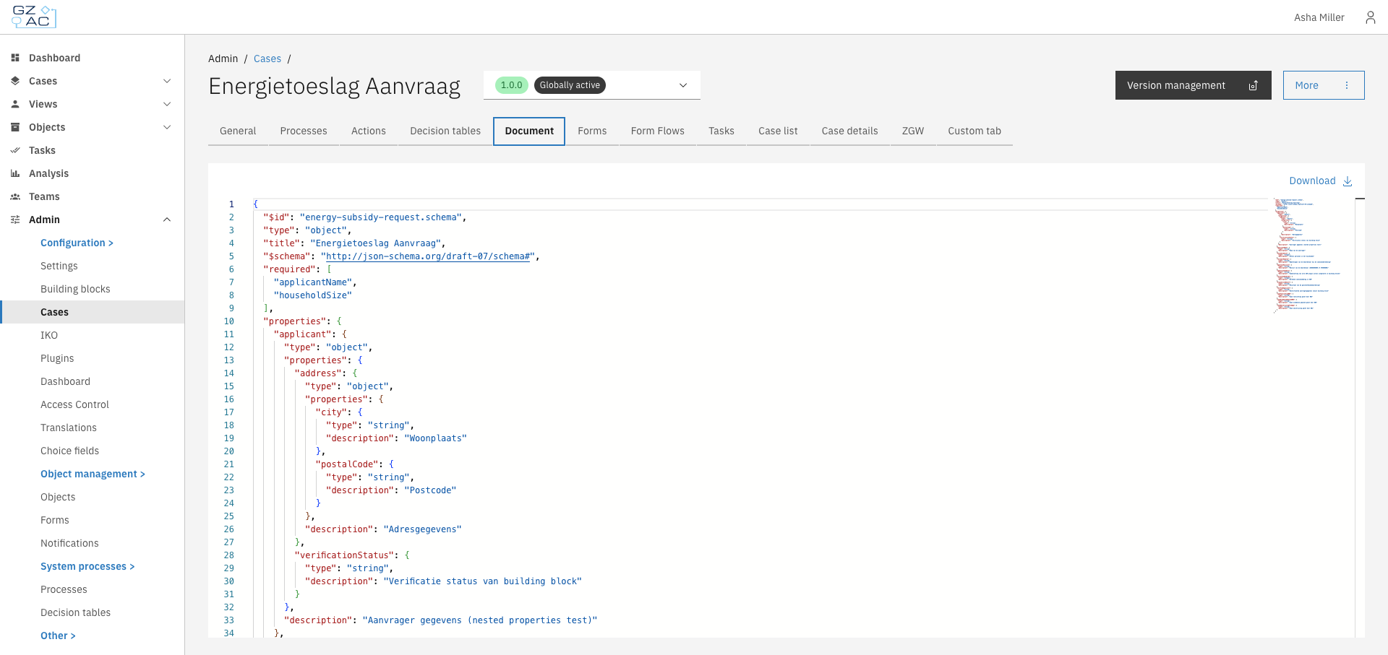Open Access Control in Admin menu

point(74,404)
